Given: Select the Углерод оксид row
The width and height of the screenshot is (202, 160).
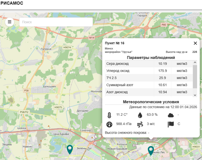Looking at the screenshot, I should (148, 71).
